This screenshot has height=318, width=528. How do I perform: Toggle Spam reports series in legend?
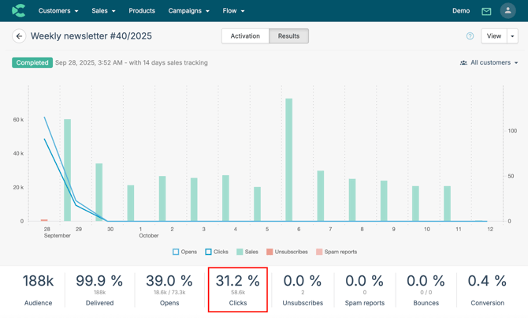[336, 252]
